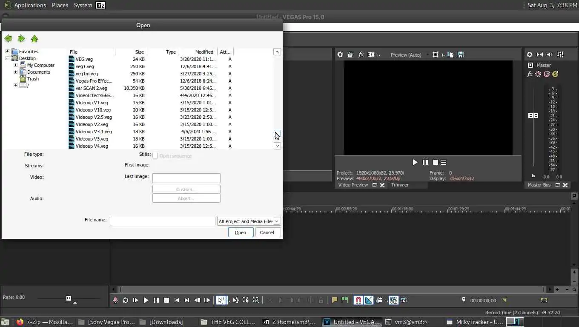Stop playback in timeline transport bar
Viewport: 579px width, 327px height.
[x=166, y=300]
